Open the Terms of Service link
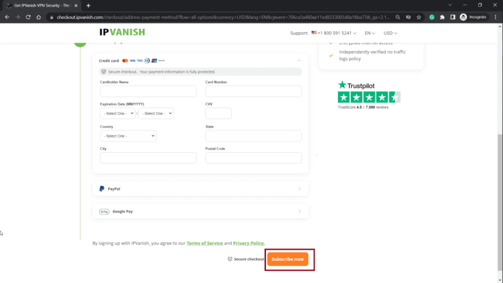Viewport: 503px width, 283px height. point(204,243)
